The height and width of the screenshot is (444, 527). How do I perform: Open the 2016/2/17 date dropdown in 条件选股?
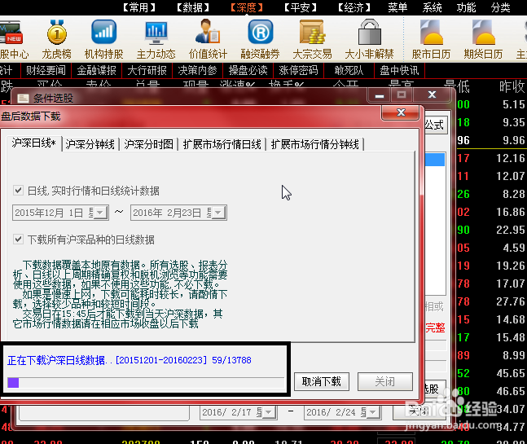tap(269, 412)
